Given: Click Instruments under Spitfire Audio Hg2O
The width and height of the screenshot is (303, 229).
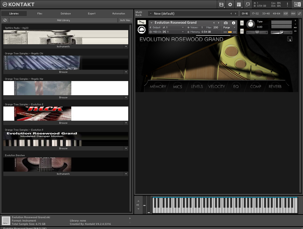Looking at the screenshot, I should click(x=63, y=46).
